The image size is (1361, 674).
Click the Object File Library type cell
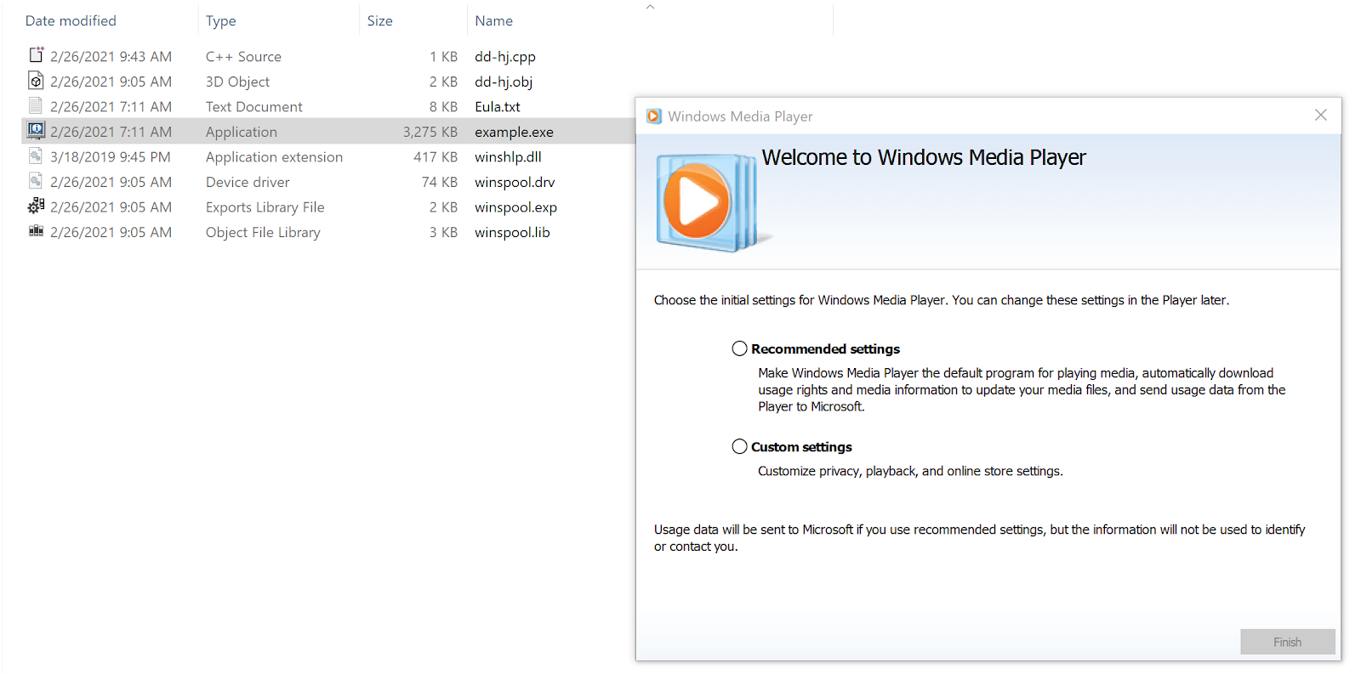click(x=263, y=232)
